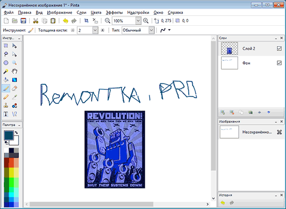Screen dimensions: 286x209
Task: Click the Open file folder icon
Action: tap(15, 21)
